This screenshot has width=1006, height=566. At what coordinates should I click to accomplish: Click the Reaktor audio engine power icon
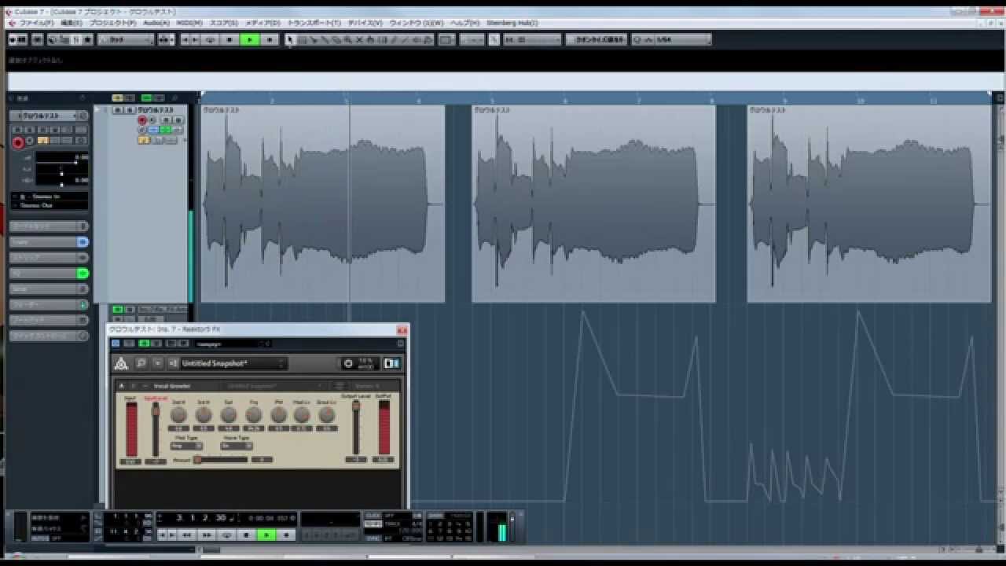(348, 363)
